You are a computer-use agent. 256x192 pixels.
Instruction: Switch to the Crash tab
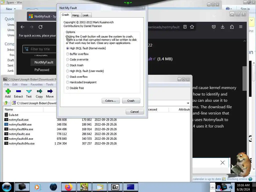65,15
